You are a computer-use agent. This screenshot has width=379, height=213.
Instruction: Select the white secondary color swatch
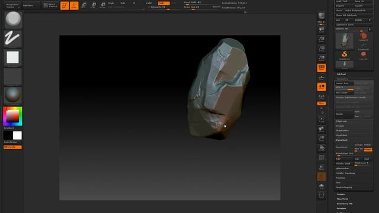coord(17,135)
